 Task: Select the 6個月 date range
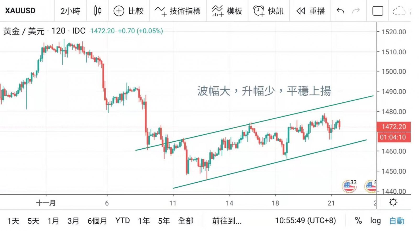97,221
